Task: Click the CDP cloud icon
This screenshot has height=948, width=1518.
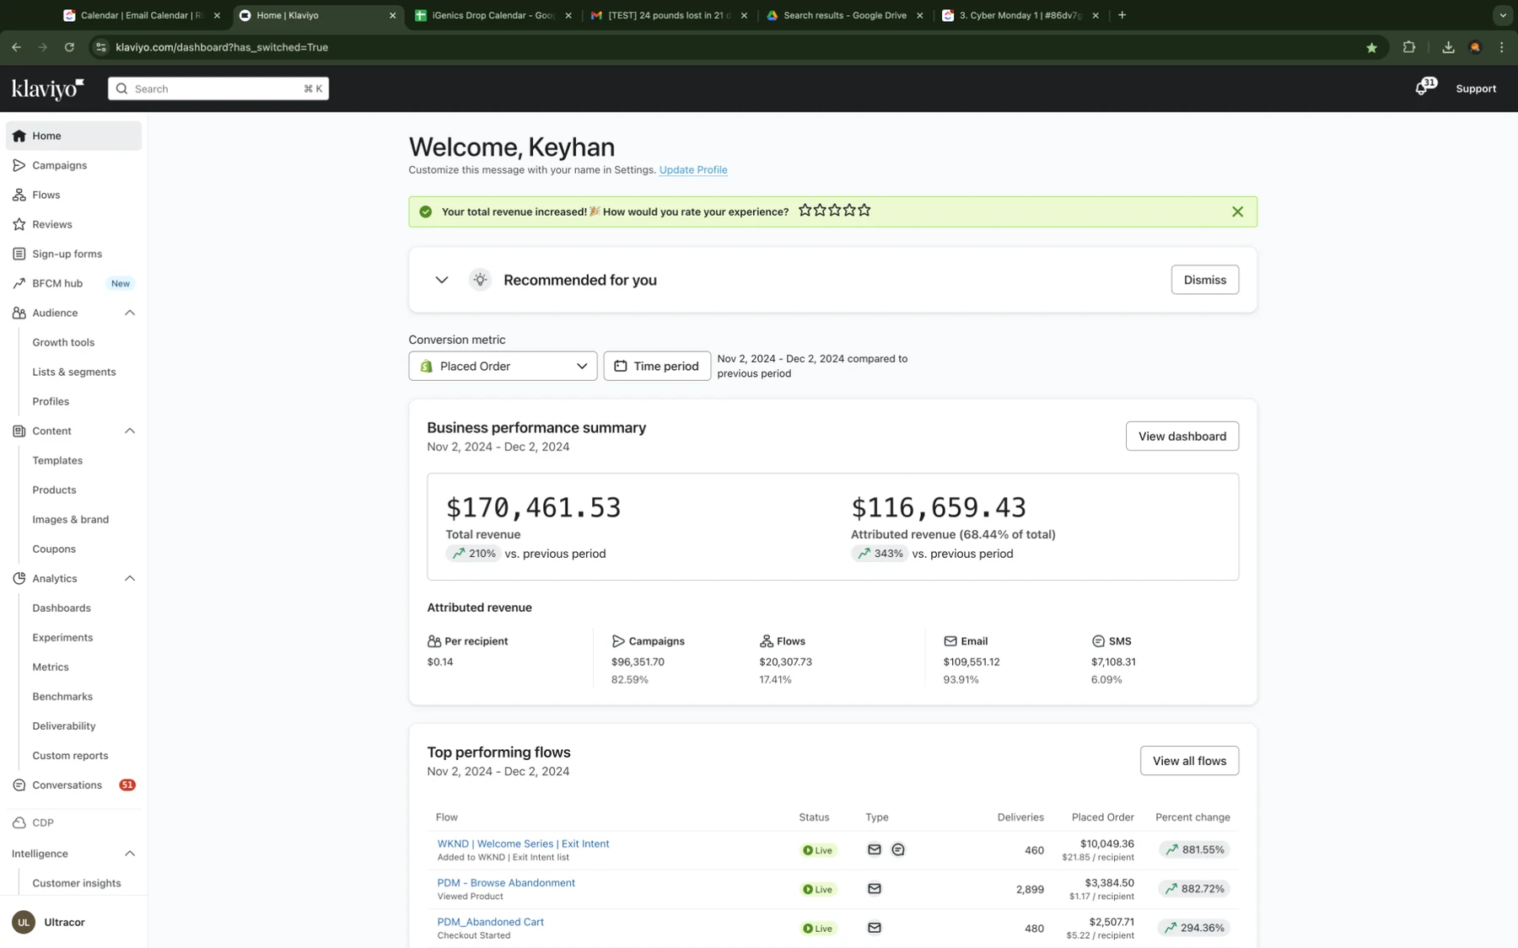Action: click(x=19, y=822)
